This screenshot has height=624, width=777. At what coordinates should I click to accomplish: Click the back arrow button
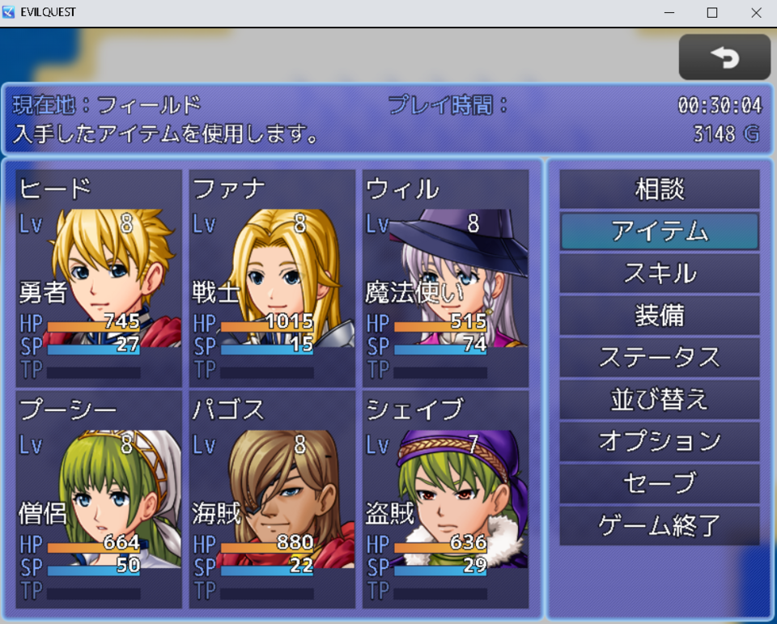pos(724,57)
